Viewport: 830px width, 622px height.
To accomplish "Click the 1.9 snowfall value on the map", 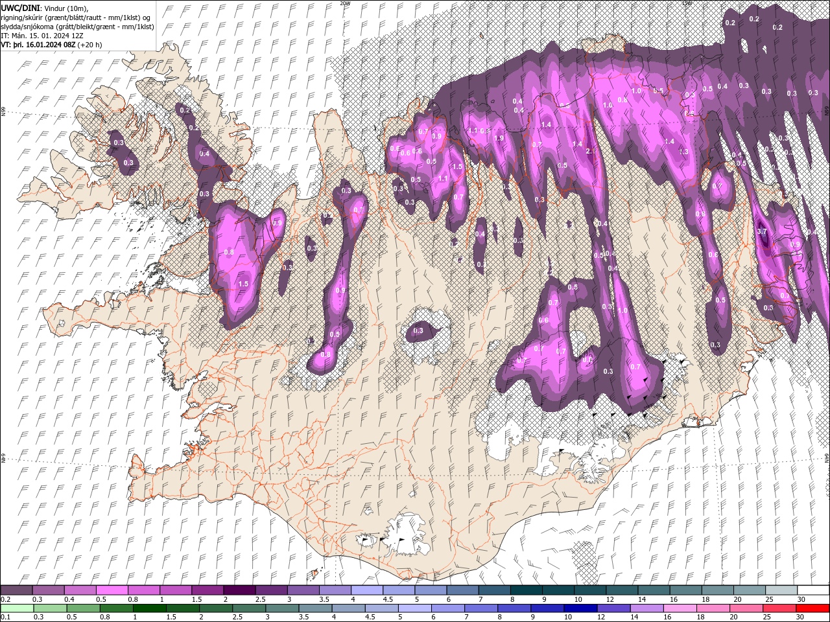I will (x=499, y=138).
